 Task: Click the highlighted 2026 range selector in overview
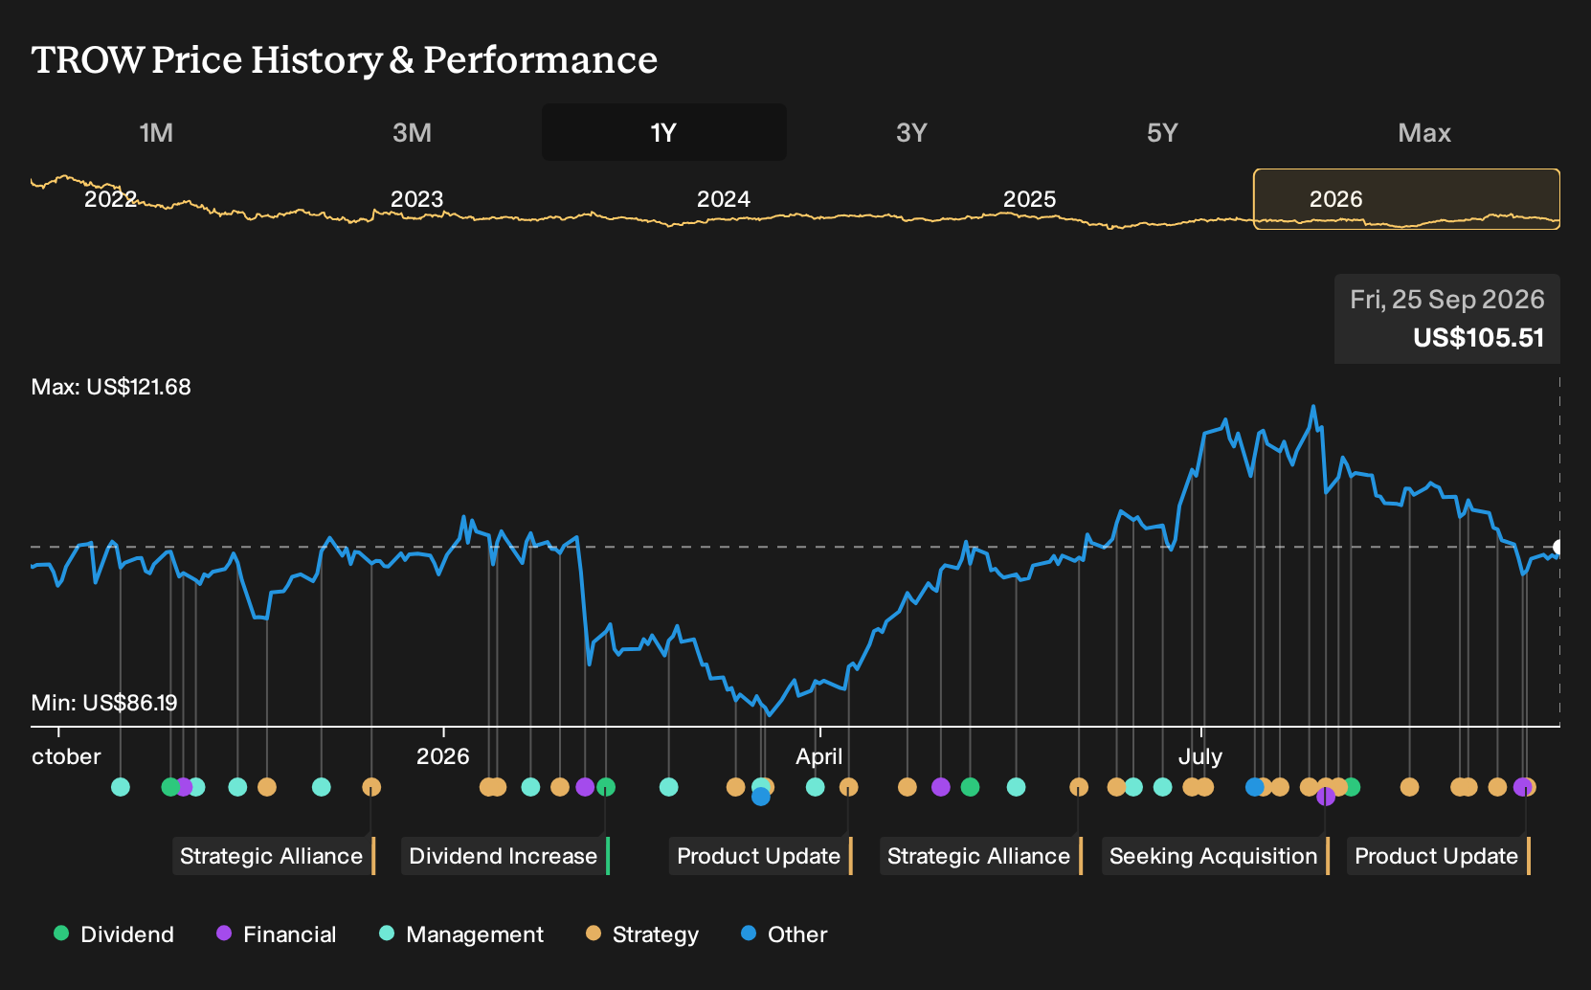[x=1406, y=199]
